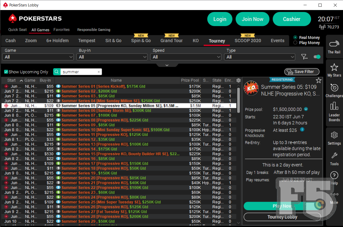Click scrollbar down arrow of list
Image resolution: width=343 pixels, height=227 pixels.
239,223
